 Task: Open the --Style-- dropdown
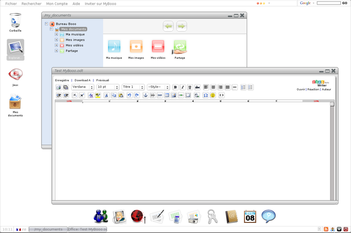coord(158,87)
